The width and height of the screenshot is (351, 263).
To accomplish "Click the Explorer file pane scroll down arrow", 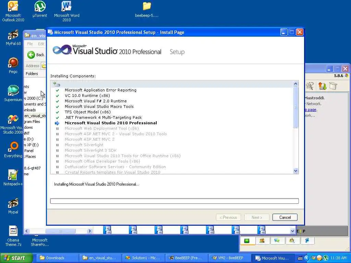I will point(292,231).
